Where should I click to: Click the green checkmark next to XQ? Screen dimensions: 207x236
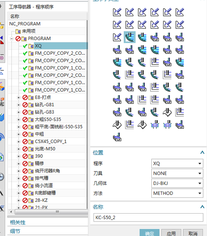click(25, 46)
